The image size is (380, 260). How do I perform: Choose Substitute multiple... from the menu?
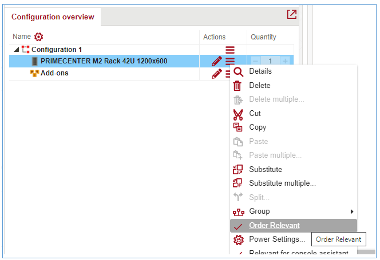[x=294, y=183]
